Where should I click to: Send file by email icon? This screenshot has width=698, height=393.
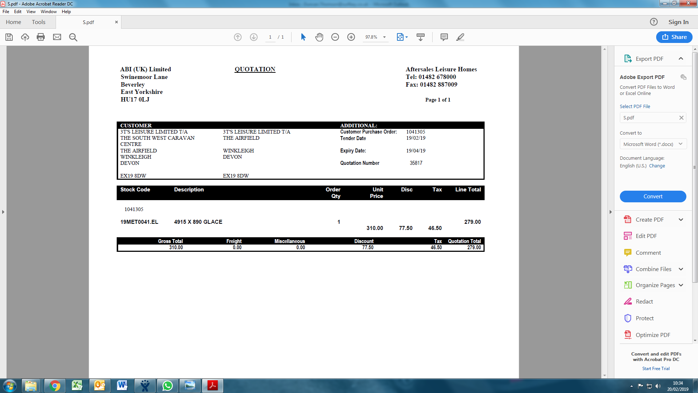tap(57, 37)
